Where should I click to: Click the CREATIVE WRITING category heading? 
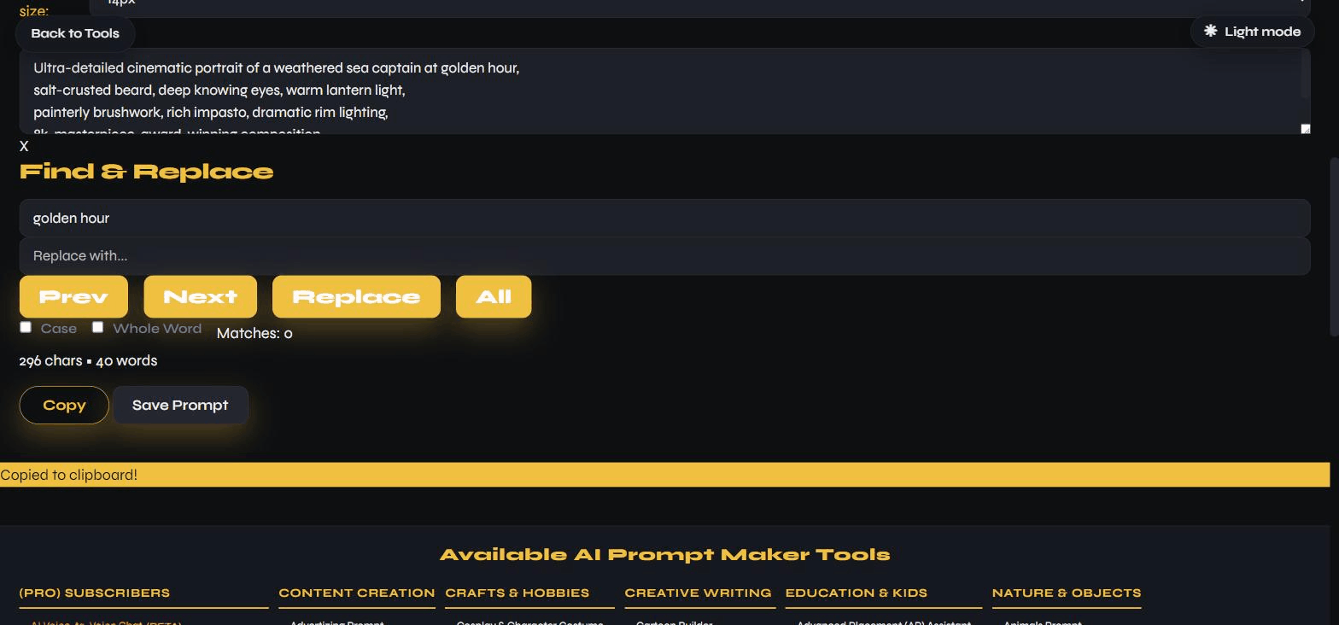coord(698,593)
